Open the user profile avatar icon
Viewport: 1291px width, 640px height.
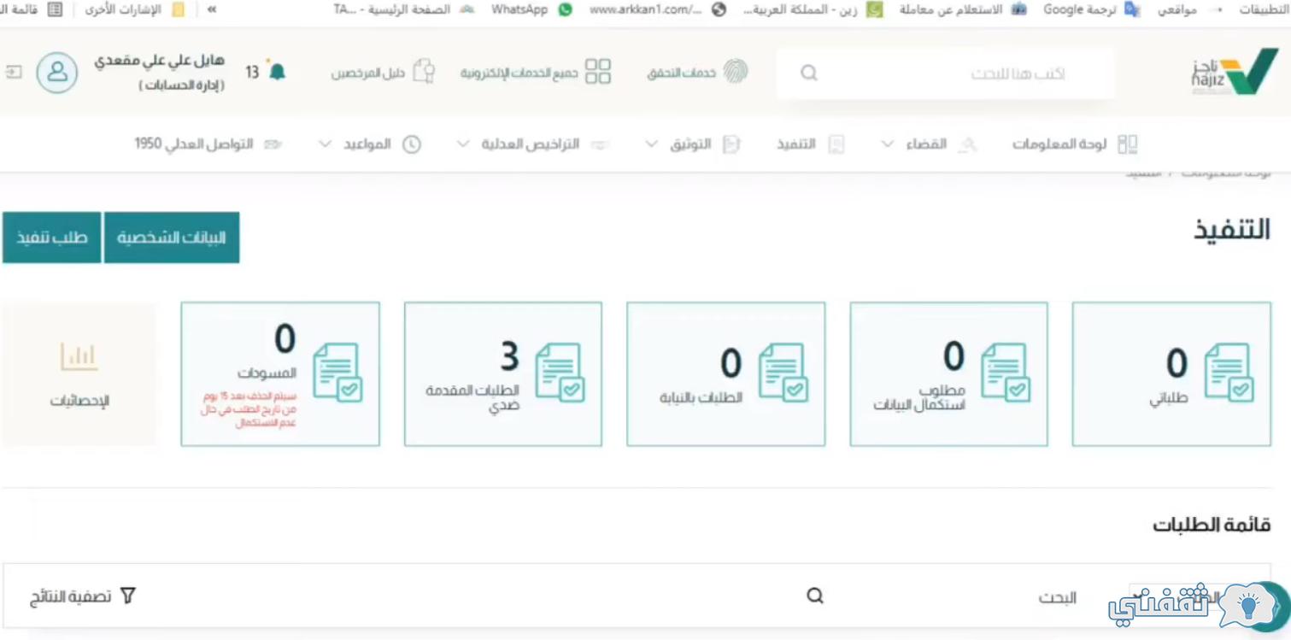tap(57, 73)
